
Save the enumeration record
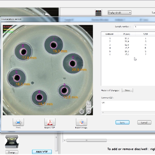[122, 122]
